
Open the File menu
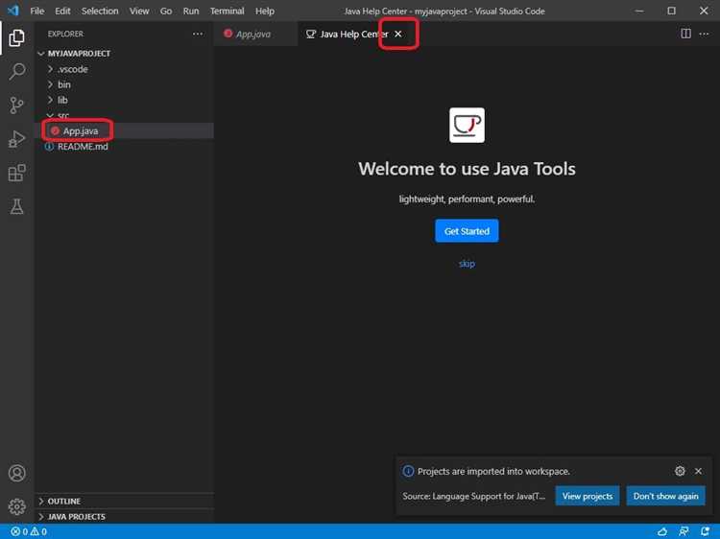tap(36, 11)
